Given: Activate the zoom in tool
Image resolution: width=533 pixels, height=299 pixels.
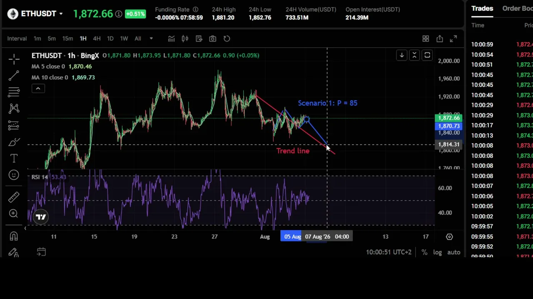Looking at the screenshot, I should [14, 213].
